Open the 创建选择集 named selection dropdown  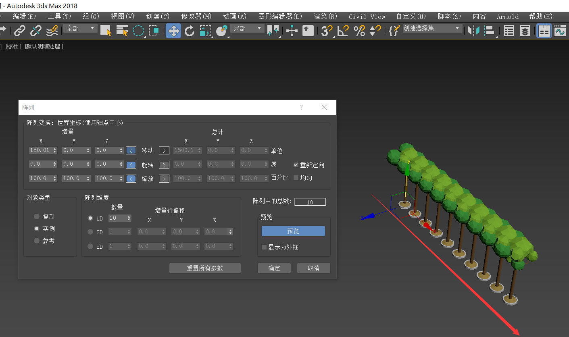click(432, 29)
